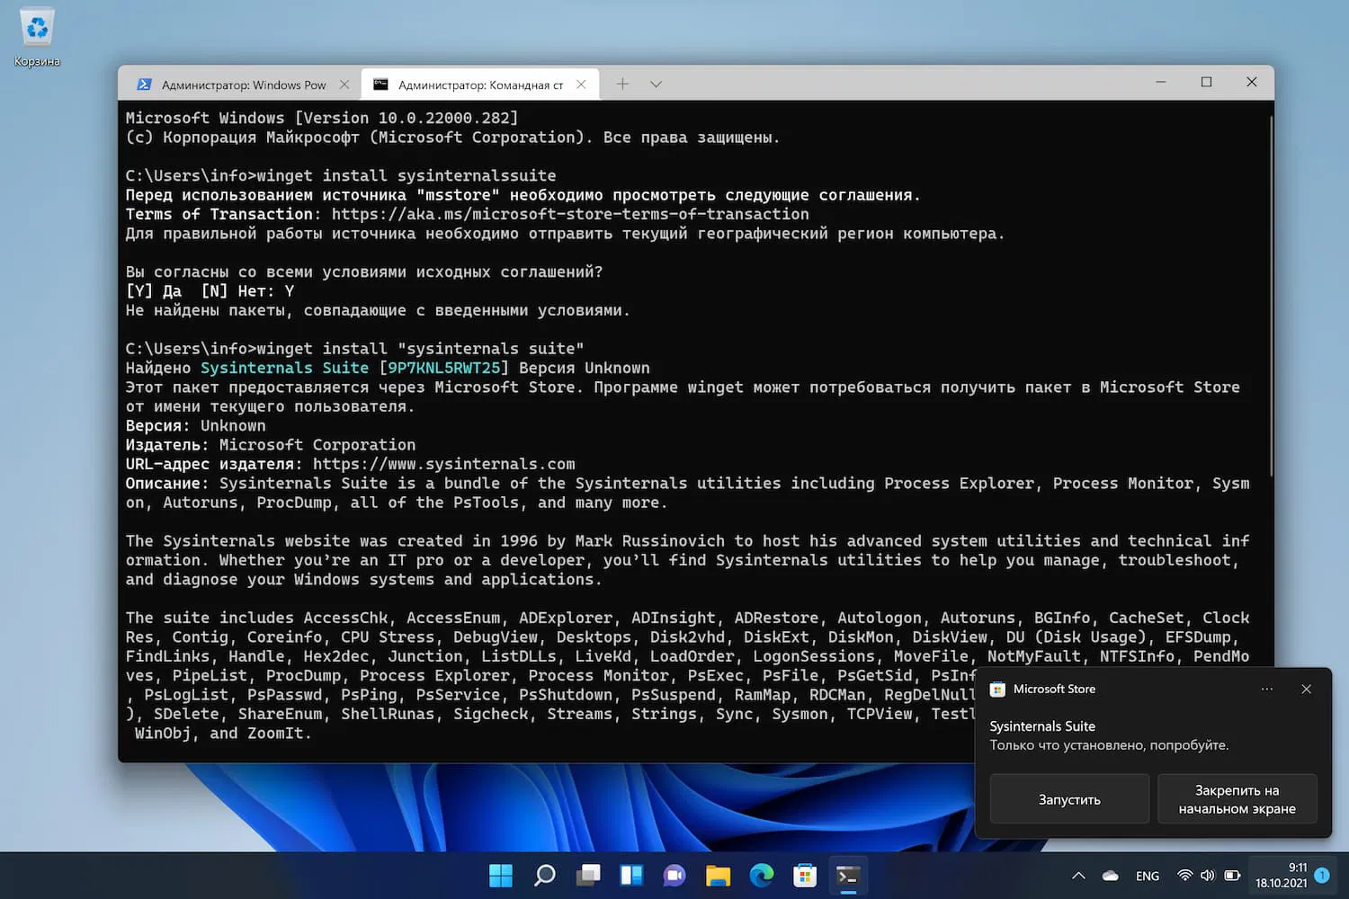This screenshot has height=899, width=1349.
Task: Click the "Только что установлено, попробуйте." message
Action: [1109, 745]
